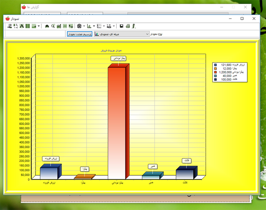The image size is (266, 210).
Task: Click the tall red 'پیتزا یونانی' bar
Action: pos(116,122)
